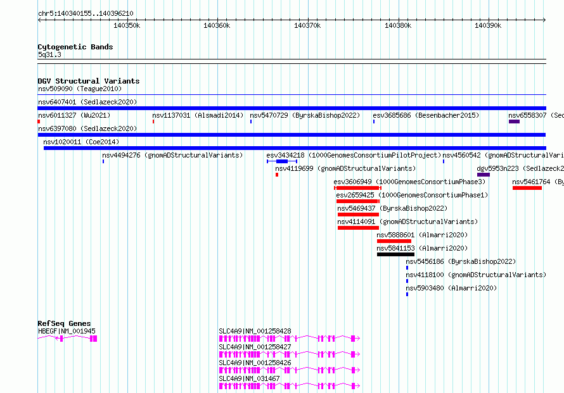Click blue marker under nsv4118100
Image resolution: width=564 pixels, height=393 pixels.
pos(407,281)
